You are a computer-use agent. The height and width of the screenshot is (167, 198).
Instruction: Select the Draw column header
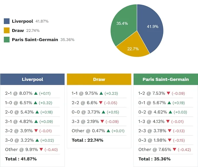pos(99,79)
